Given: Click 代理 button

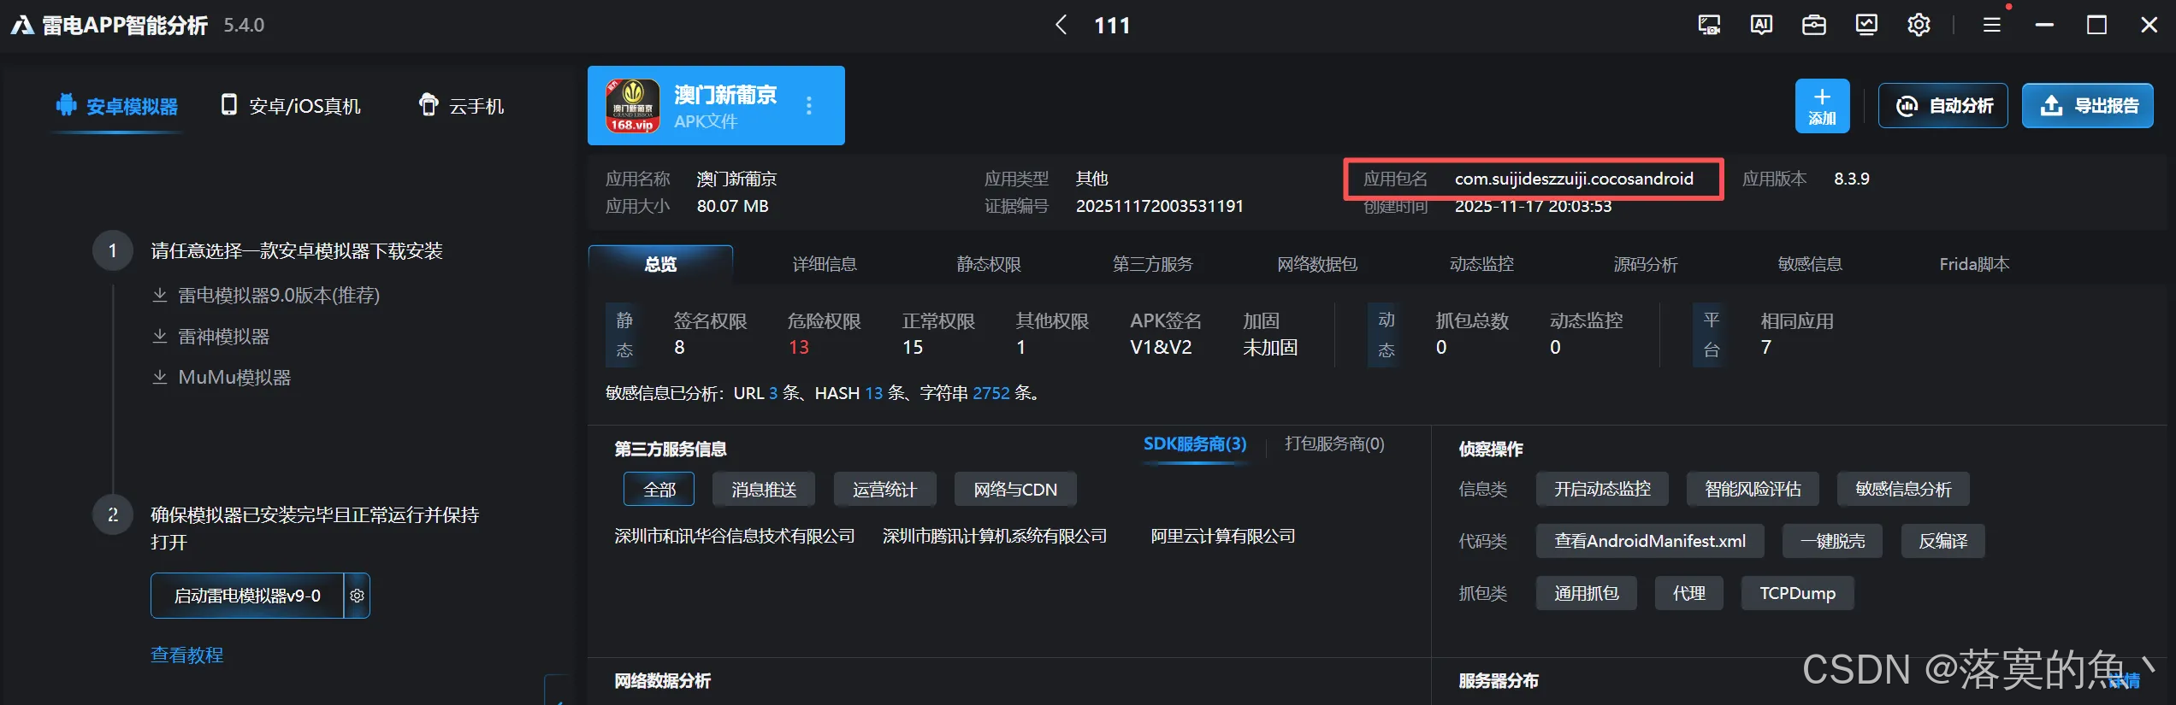Looking at the screenshot, I should [x=1688, y=594].
